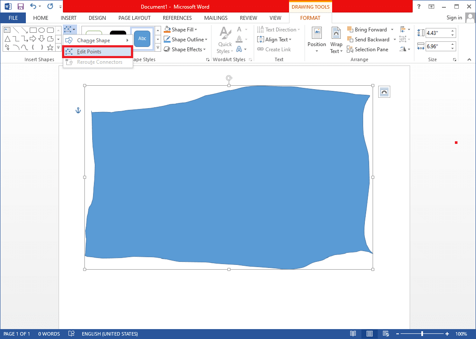476x339 pixels.
Task: Open the Shape Fill dropdown
Action: pos(181,29)
